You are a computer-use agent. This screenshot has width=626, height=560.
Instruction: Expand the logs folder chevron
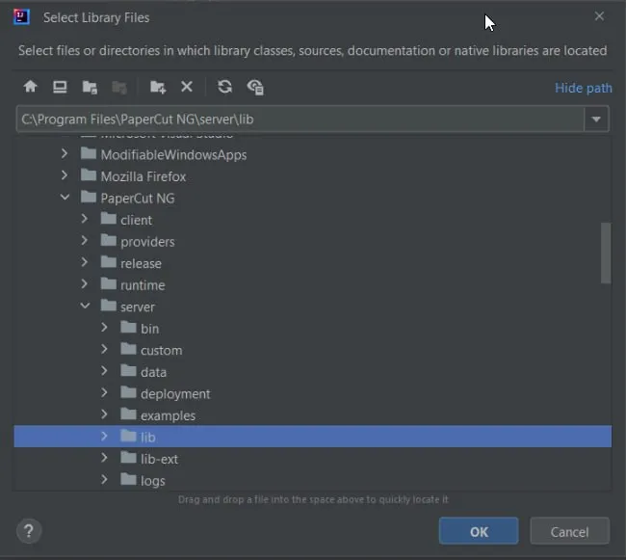point(104,479)
